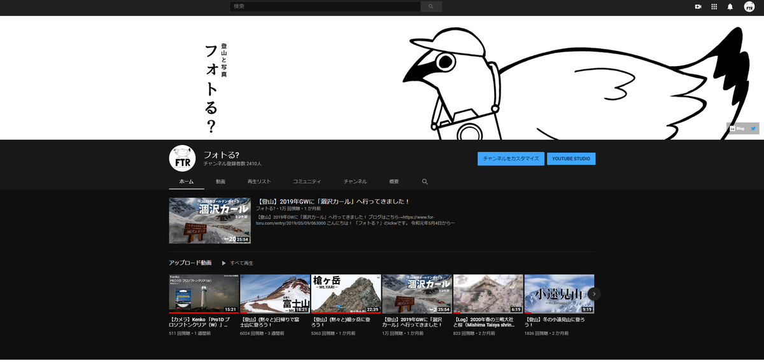Click the FTR channel avatar beside channel name
The image size is (764, 363).
[x=182, y=158]
